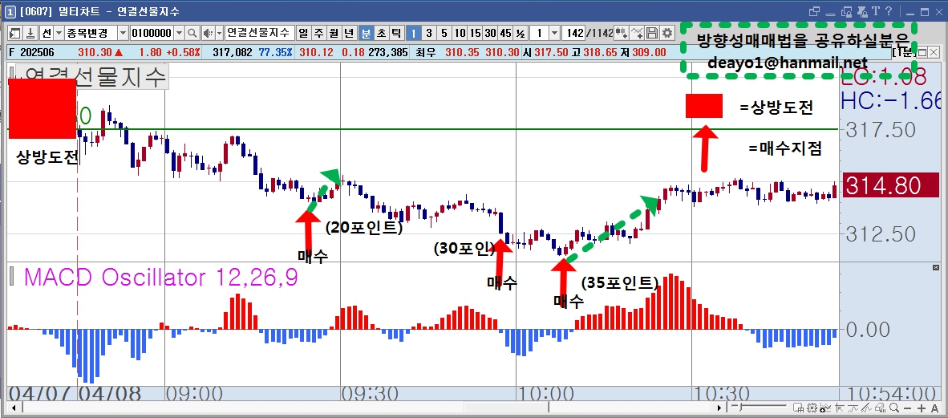Click the download arrow toolbar icon

point(30,33)
